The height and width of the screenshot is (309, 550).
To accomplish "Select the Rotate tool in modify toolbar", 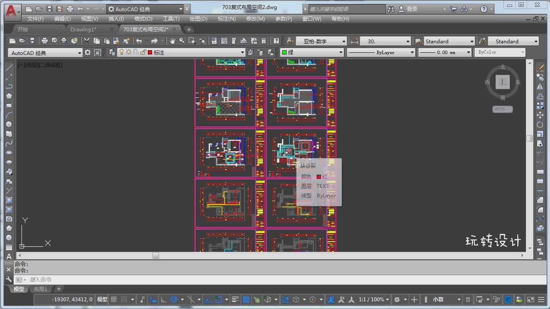I will [540, 124].
